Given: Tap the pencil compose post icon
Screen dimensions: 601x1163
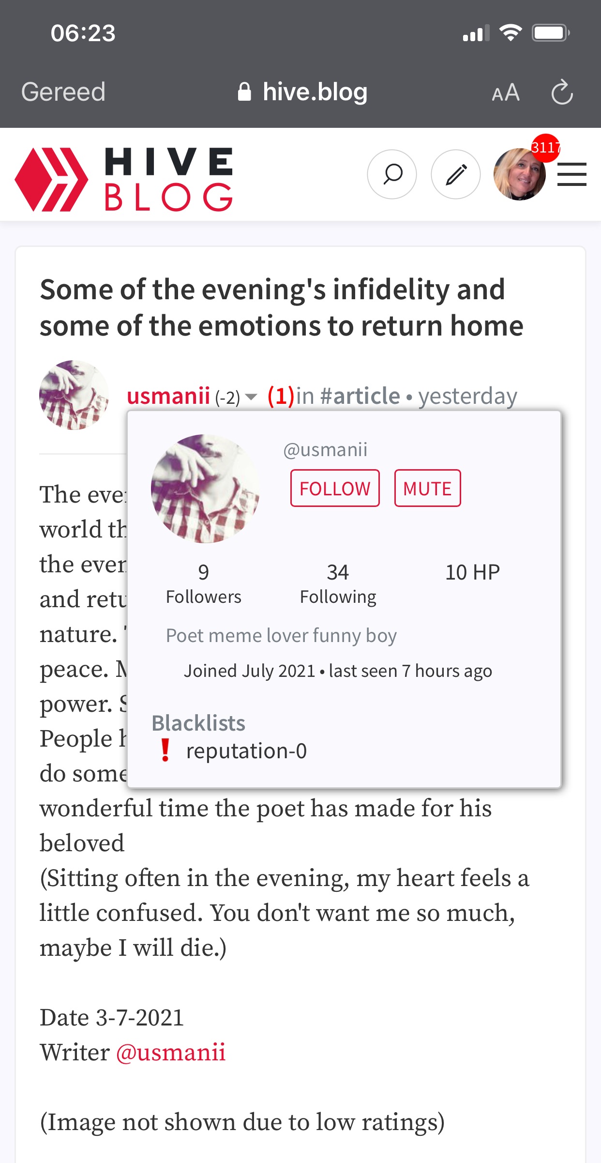Looking at the screenshot, I should pos(456,174).
